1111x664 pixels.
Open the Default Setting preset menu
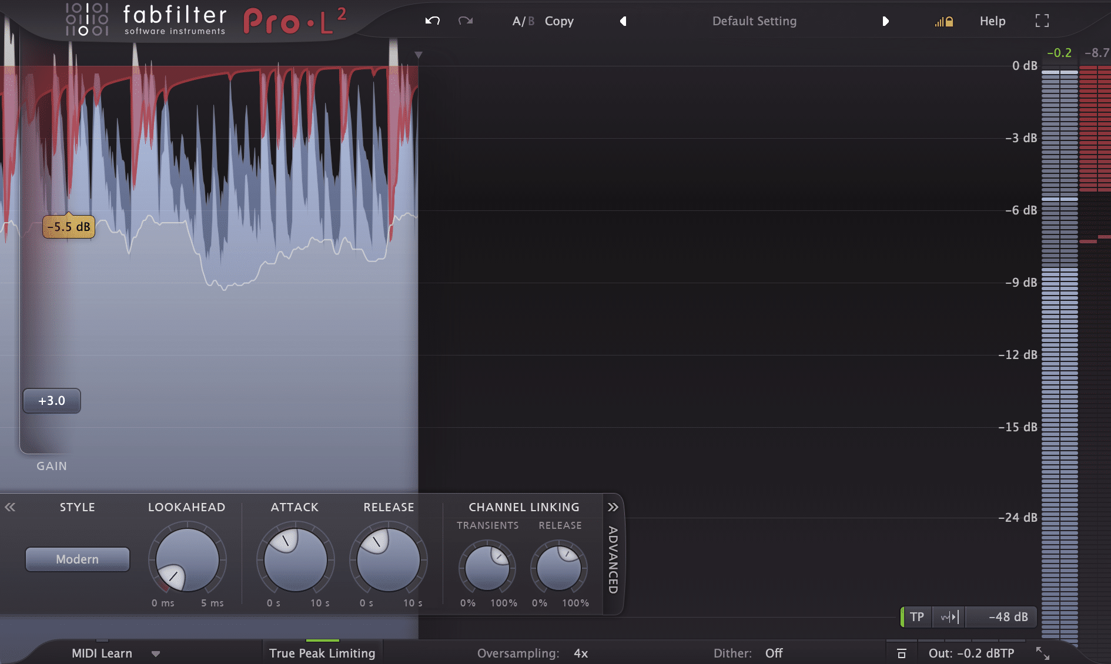pyautogui.click(x=754, y=21)
